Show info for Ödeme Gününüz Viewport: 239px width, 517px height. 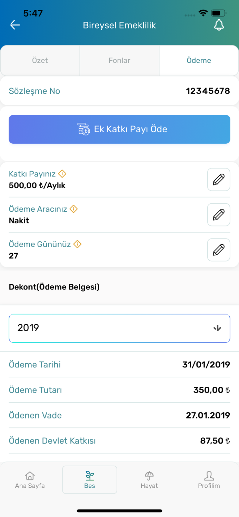point(77,244)
